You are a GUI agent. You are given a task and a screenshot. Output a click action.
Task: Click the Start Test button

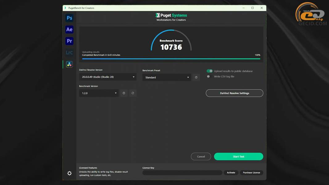238,157
